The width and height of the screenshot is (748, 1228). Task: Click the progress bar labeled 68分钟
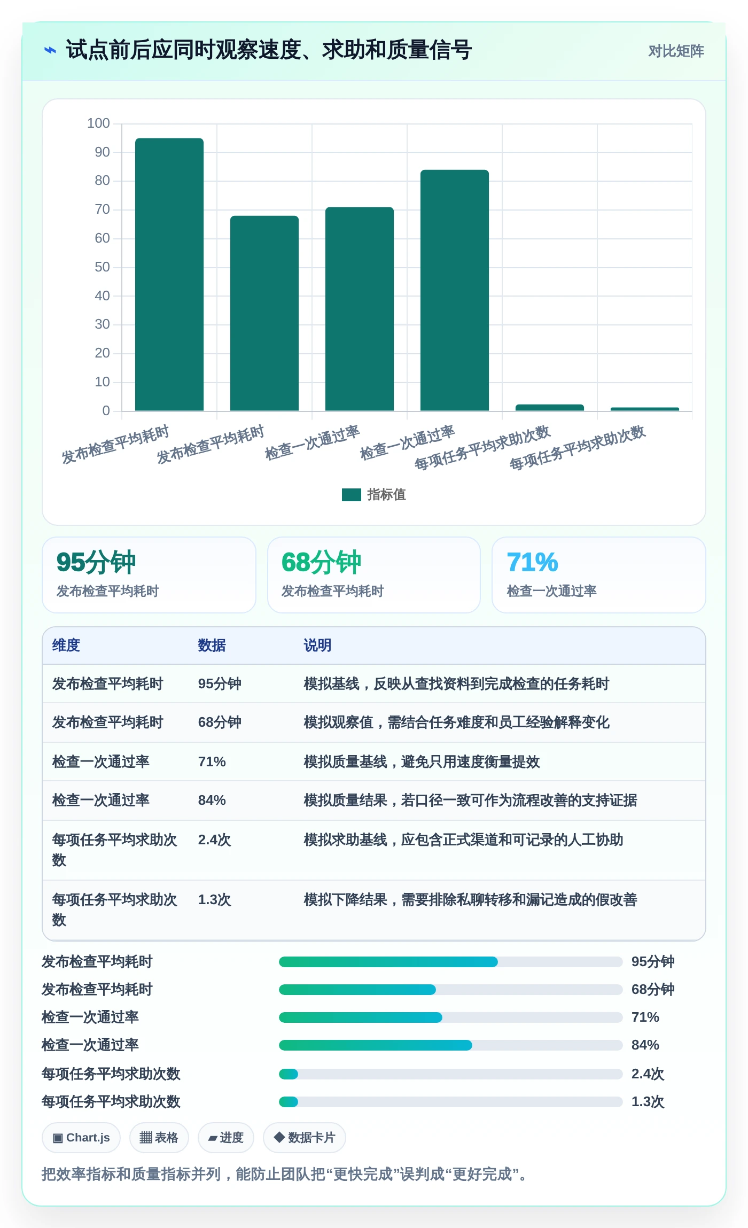(451, 990)
